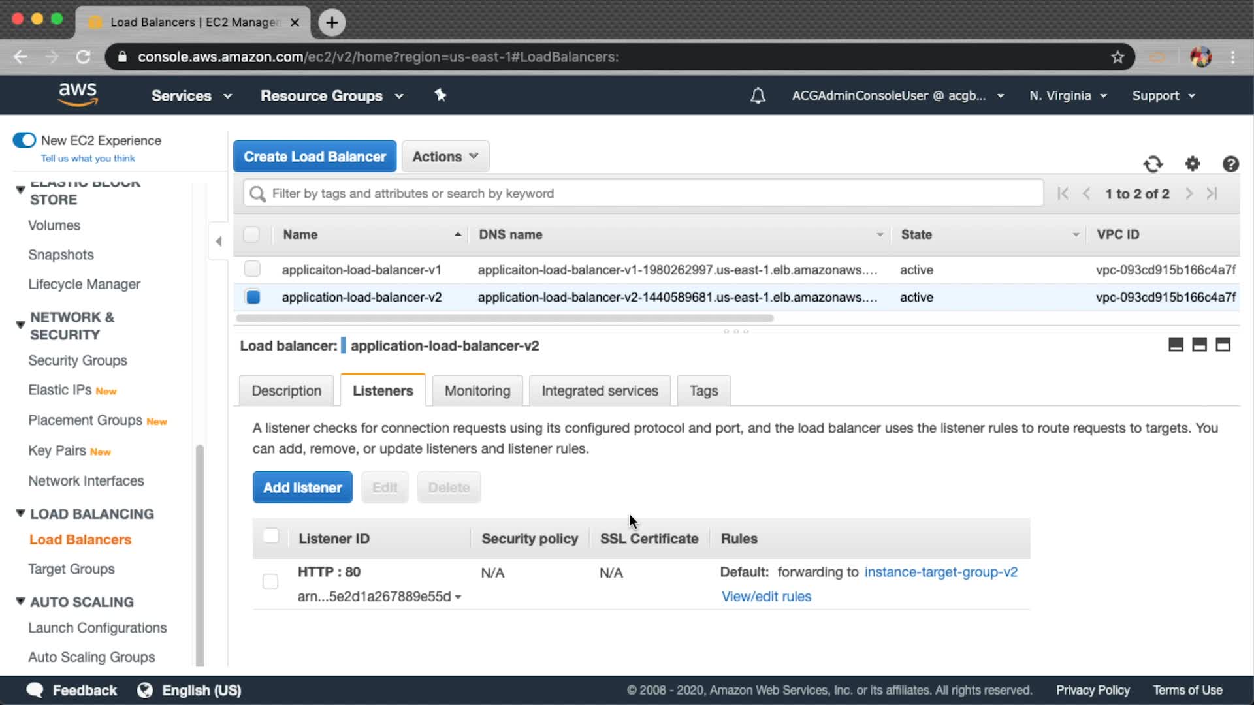Select the applicaiton-load-balancer-v1 row checkbox
The height and width of the screenshot is (705, 1254).
point(252,269)
